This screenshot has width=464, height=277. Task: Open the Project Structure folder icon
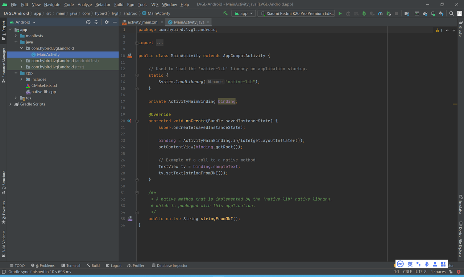click(x=407, y=13)
